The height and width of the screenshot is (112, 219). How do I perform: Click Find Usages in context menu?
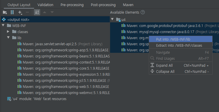click(x=181, y=59)
